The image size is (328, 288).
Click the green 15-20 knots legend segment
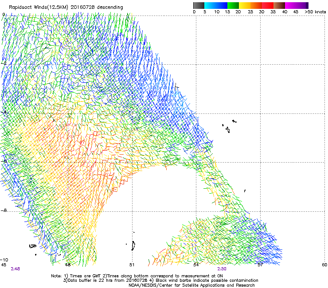[233, 5]
